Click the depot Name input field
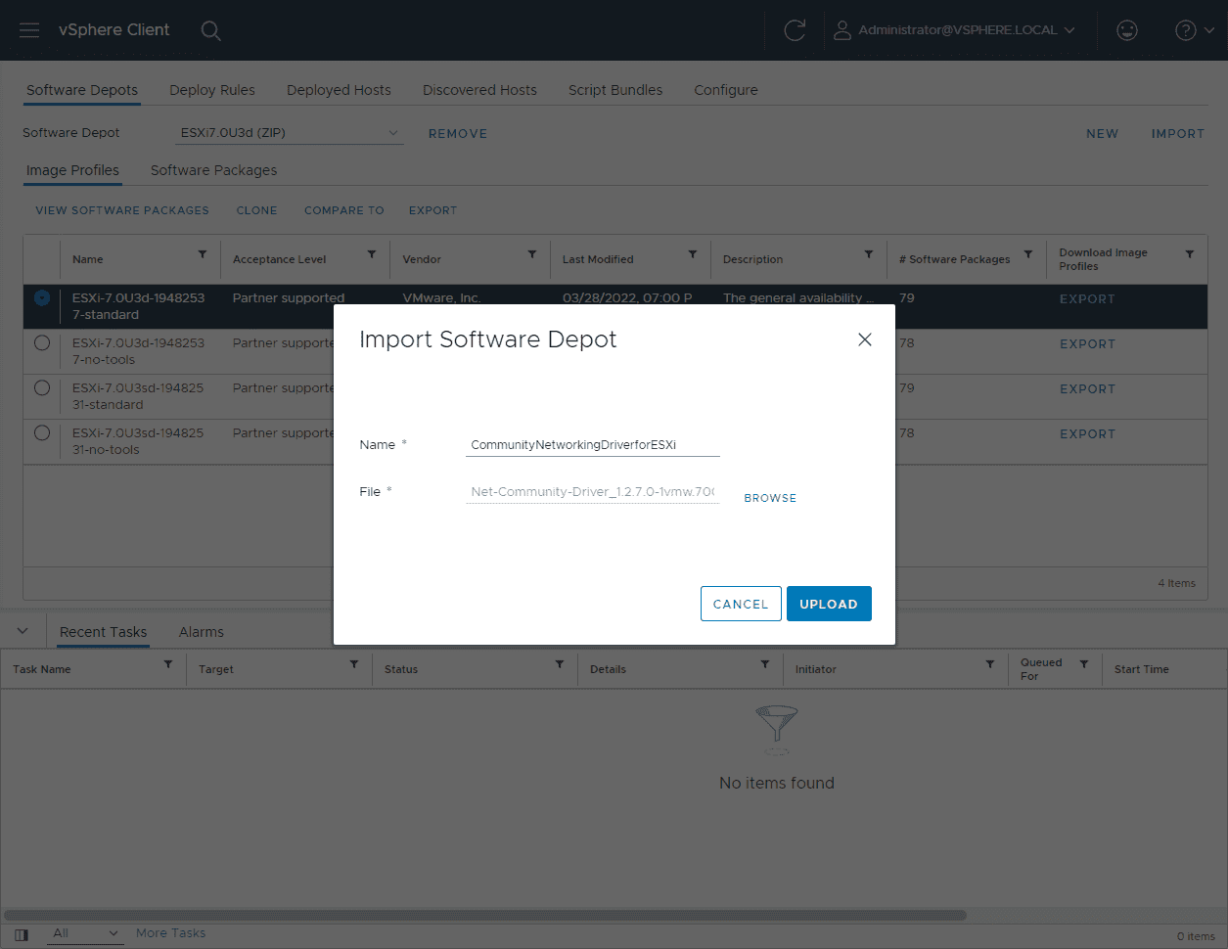Viewport: 1228px width, 949px height. (x=593, y=444)
